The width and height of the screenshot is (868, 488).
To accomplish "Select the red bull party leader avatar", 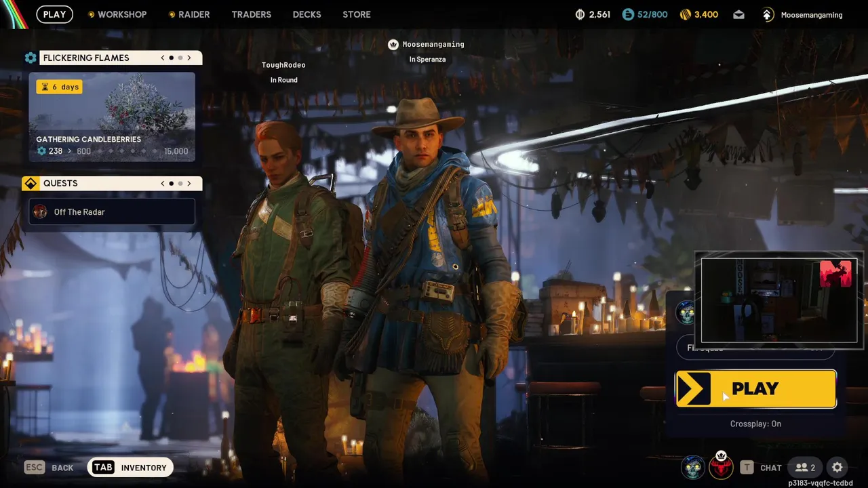I will (721, 467).
